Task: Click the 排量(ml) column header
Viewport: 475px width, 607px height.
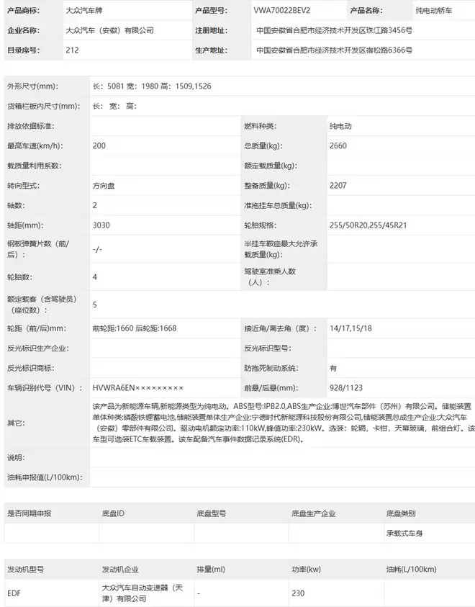Action: click(211, 569)
